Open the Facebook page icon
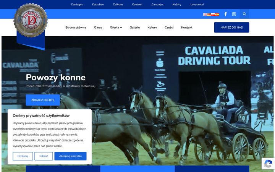 226,14
